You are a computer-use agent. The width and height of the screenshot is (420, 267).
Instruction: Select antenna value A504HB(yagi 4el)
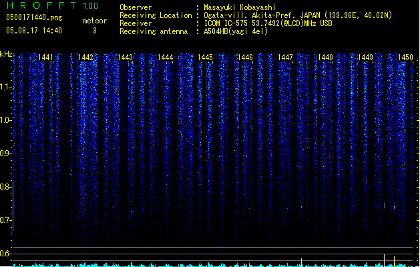236,31
